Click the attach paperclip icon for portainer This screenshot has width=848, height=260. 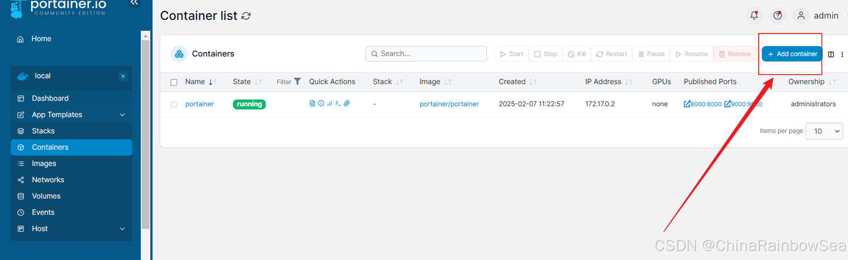[x=347, y=104]
